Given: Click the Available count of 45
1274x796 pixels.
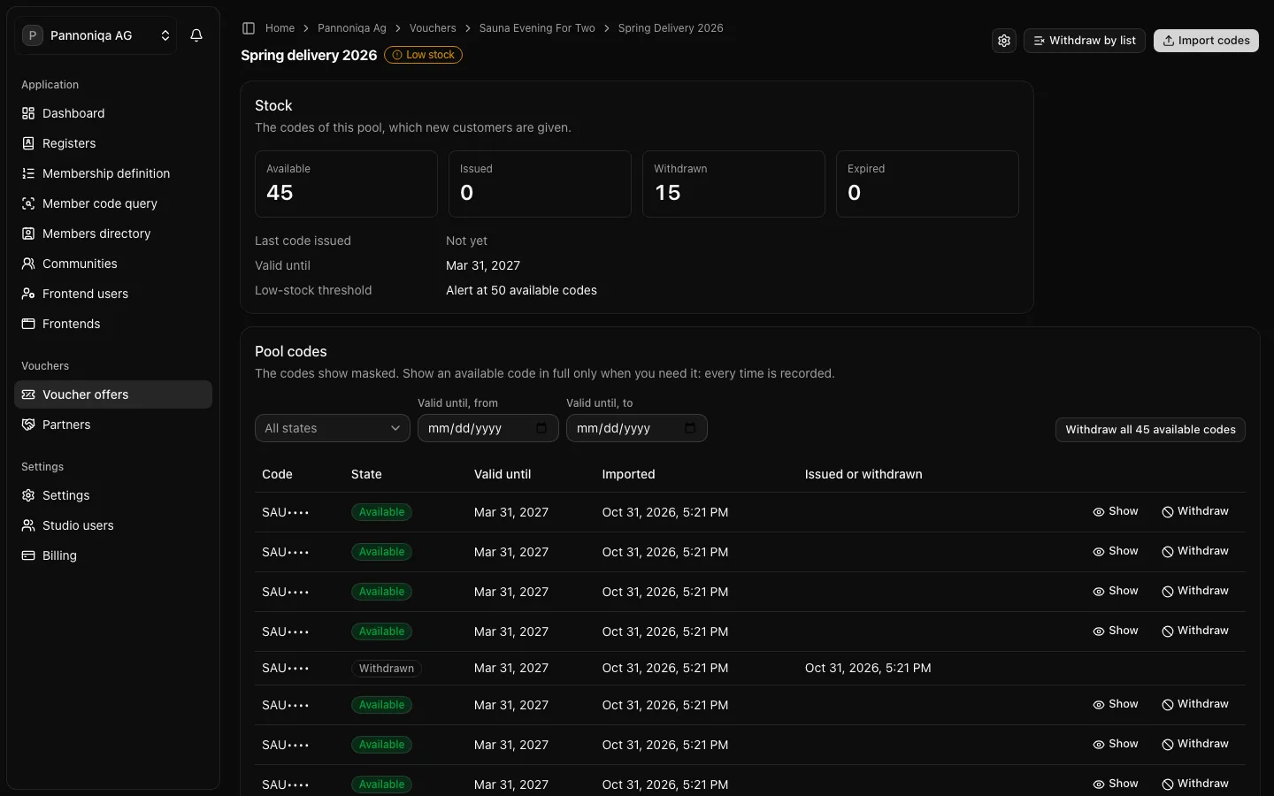Looking at the screenshot, I should 280,193.
